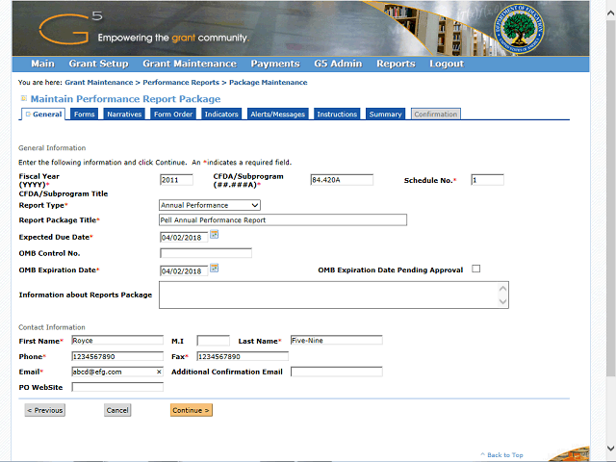Follow the Grant Maintenance breadcrumb link

pyautogui.click(x=99, y=82)
